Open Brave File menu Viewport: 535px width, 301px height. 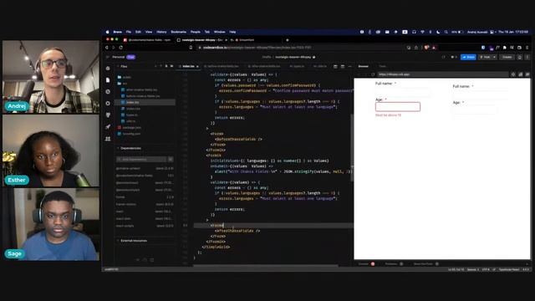click(x=128, y=32)
